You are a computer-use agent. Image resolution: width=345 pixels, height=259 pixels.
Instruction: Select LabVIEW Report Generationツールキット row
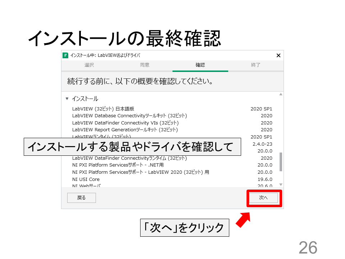(x=172, y=130)
